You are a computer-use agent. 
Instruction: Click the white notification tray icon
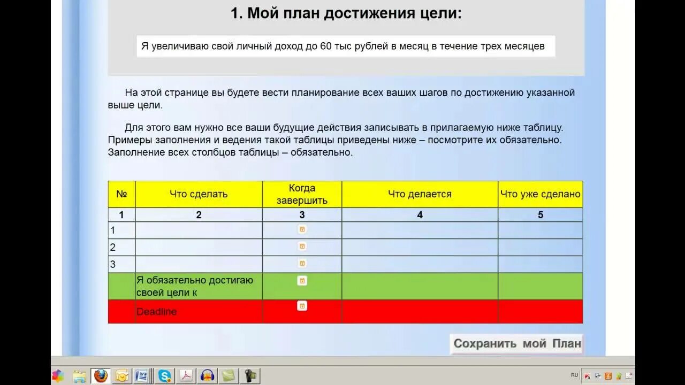[x=629, y=376]
